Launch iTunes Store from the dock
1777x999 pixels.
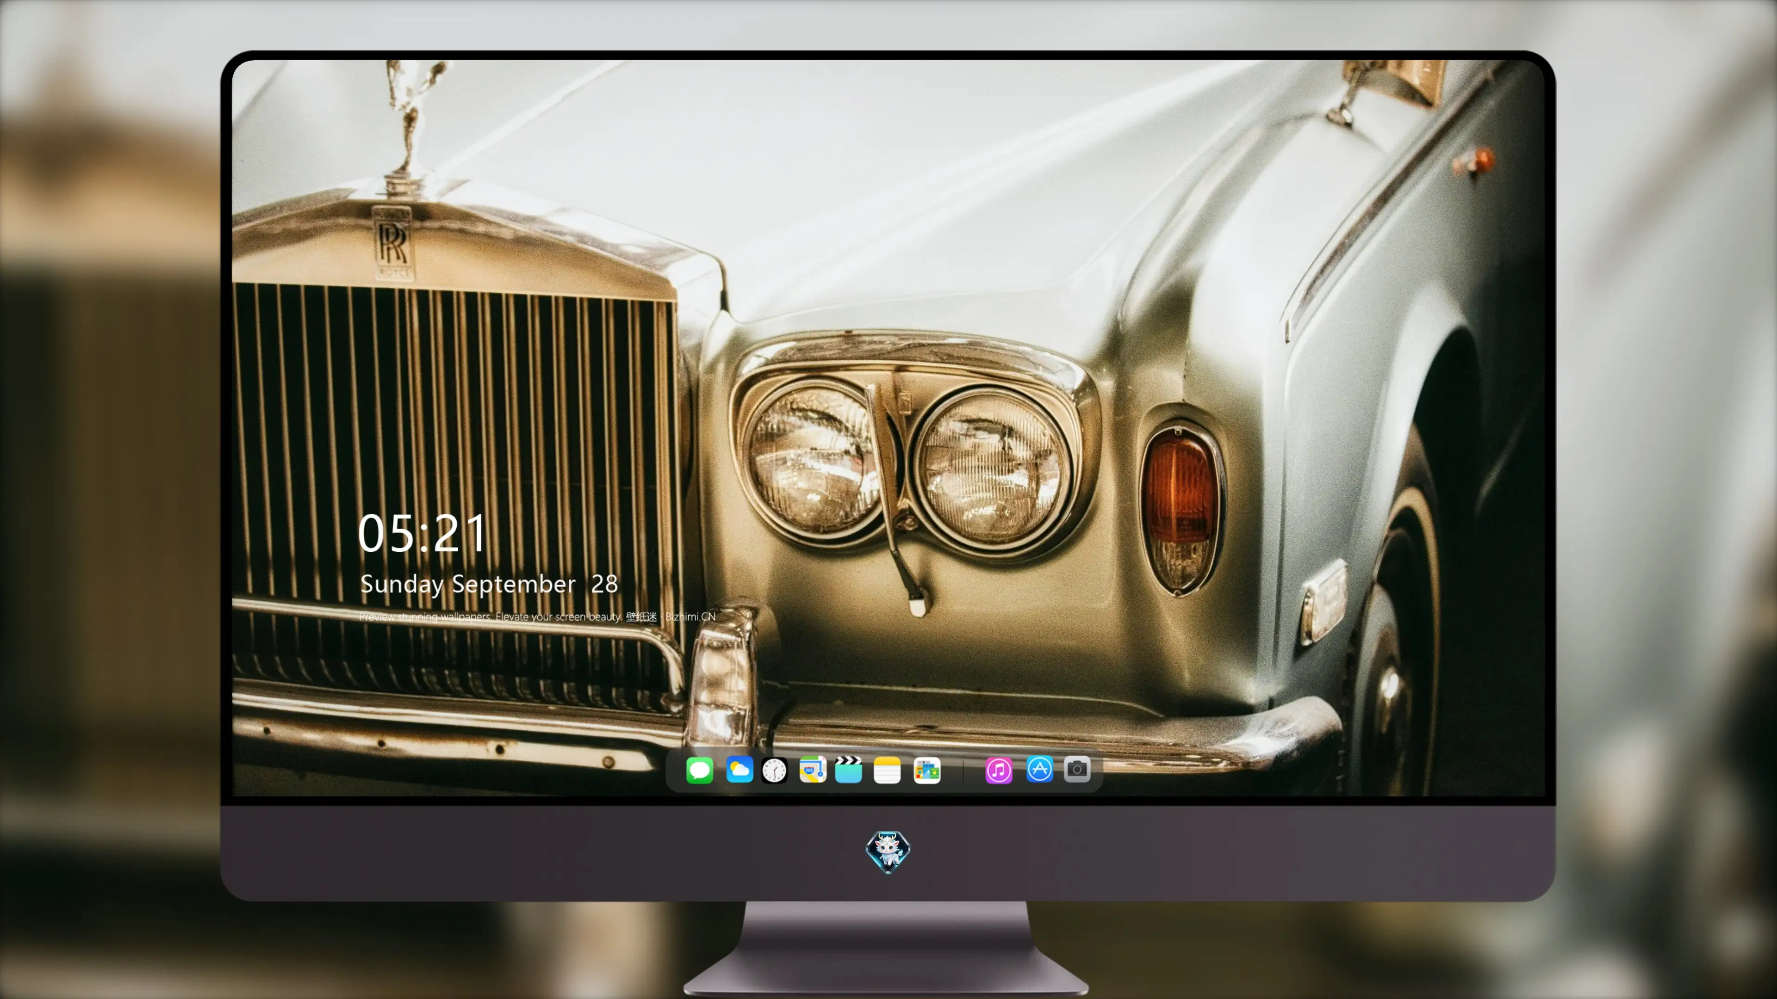(999, 770)
